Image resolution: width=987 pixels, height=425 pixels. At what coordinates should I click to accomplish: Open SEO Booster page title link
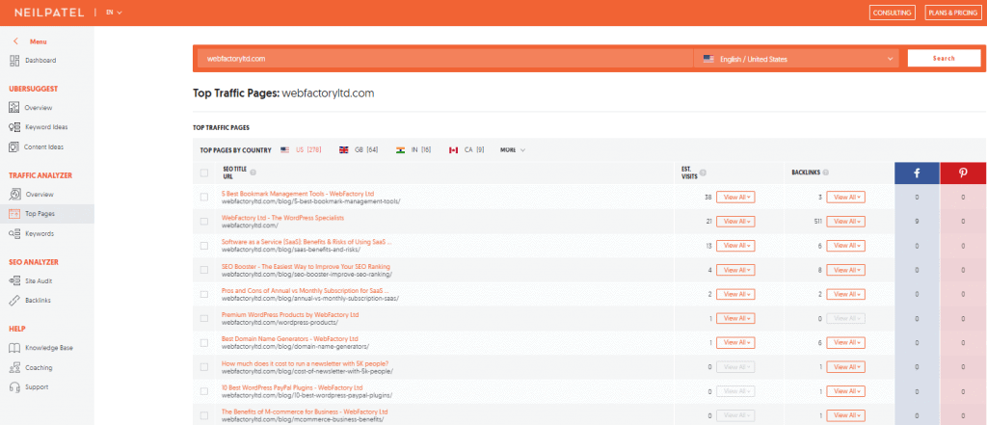click(306, 266)
